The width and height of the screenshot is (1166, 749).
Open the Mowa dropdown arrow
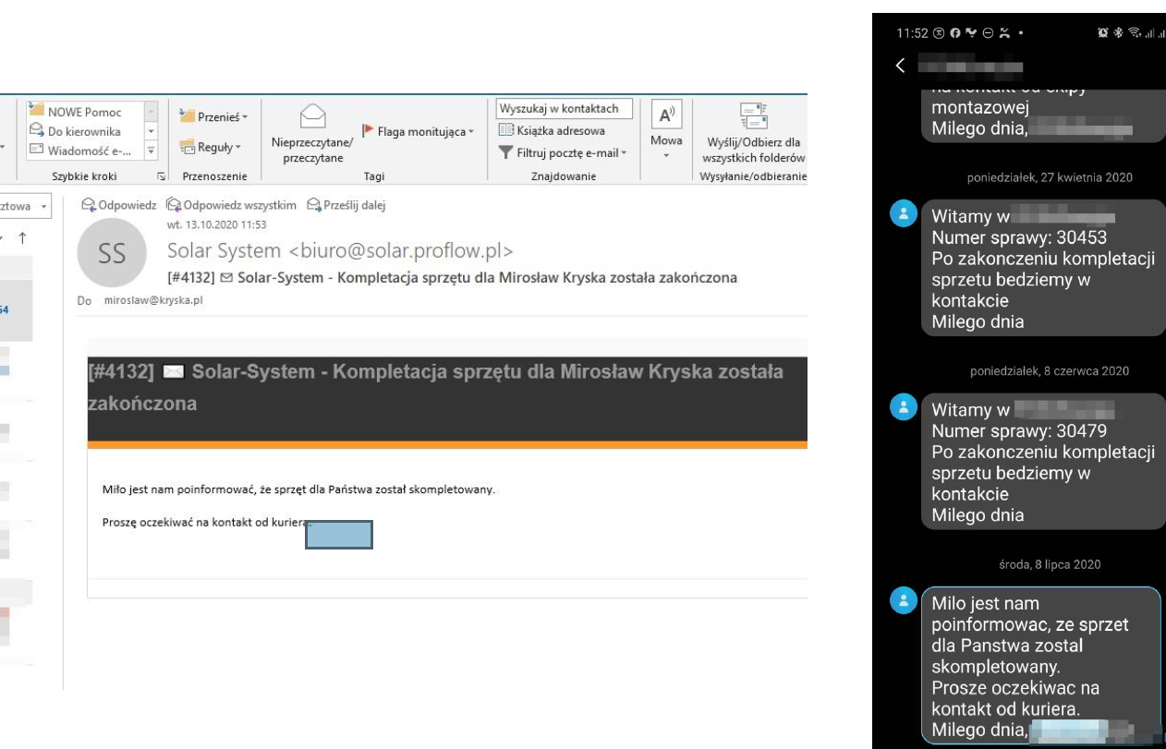[x=666, y=155]
